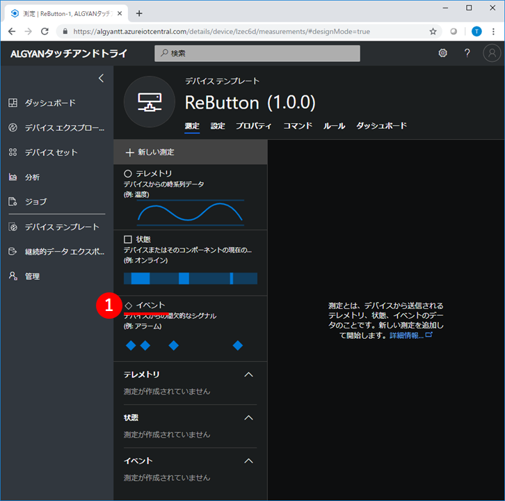This screenshot has height=501, width=505.
Task: Open 継続的データ エクスポ... in sidebar
Action: [x=65, y=251]
